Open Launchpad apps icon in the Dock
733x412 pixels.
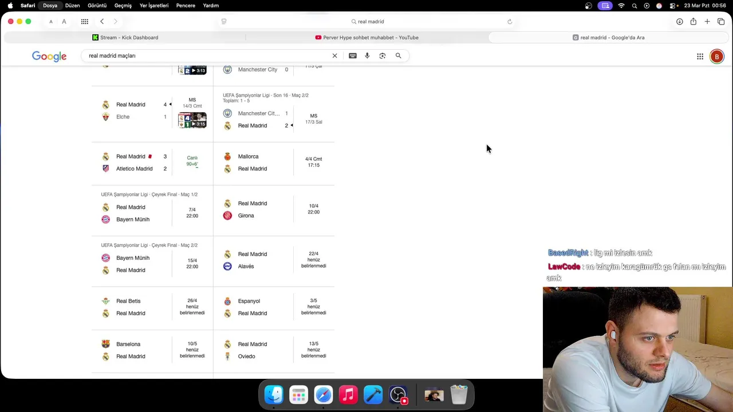click(298, 395)
